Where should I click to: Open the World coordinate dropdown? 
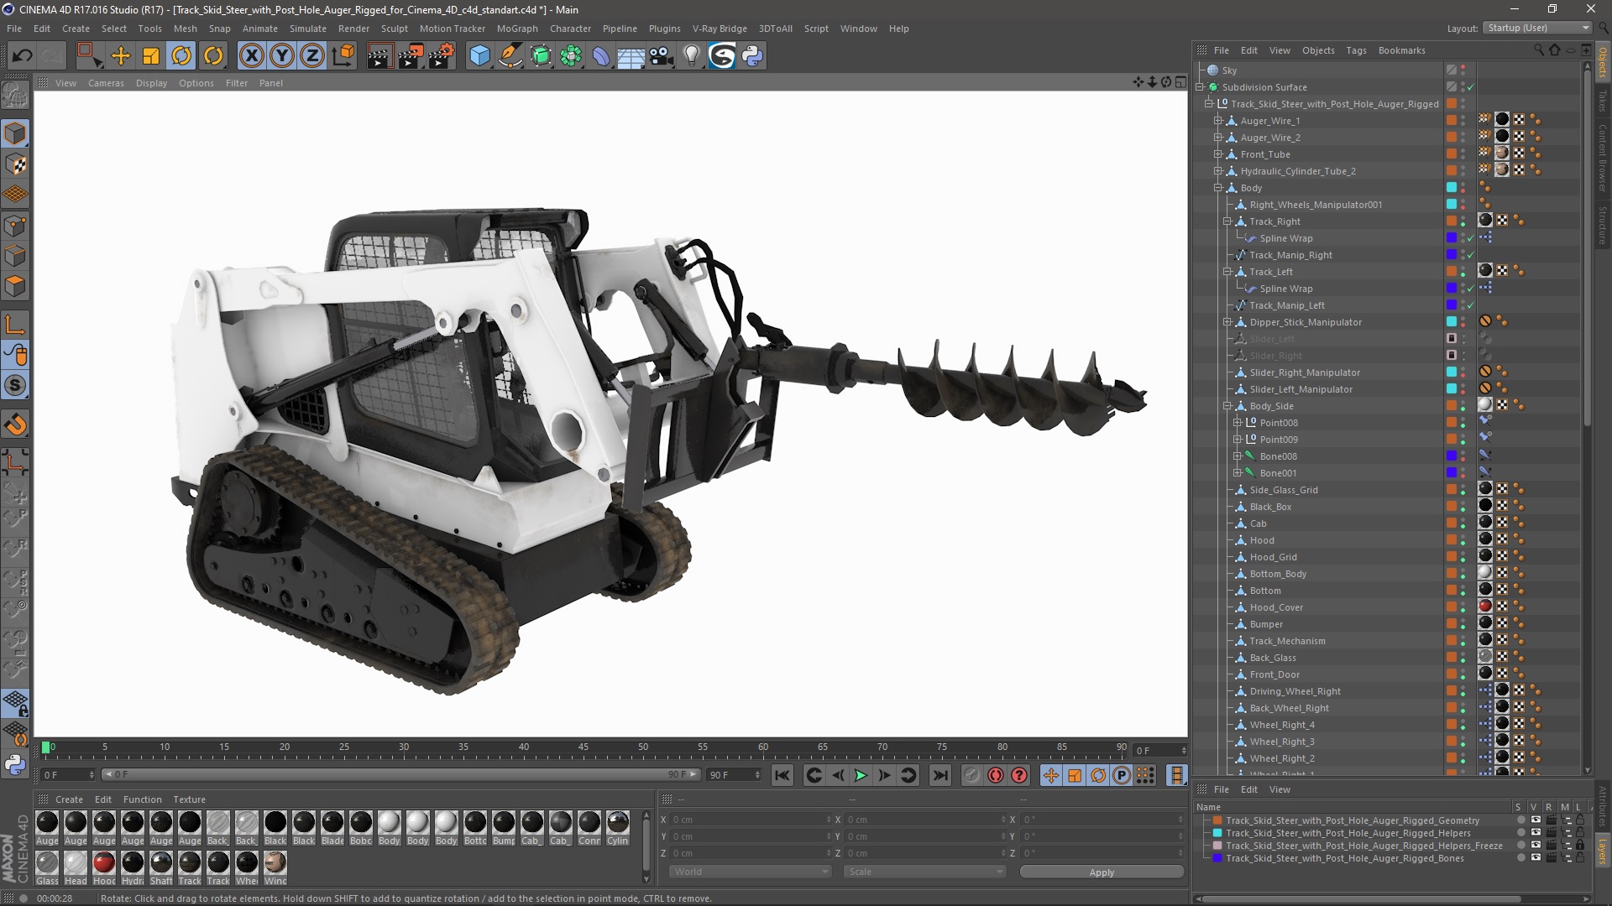tap(749, 872)
